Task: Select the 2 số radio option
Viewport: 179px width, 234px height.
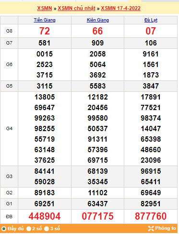Action: click(29, 229)
